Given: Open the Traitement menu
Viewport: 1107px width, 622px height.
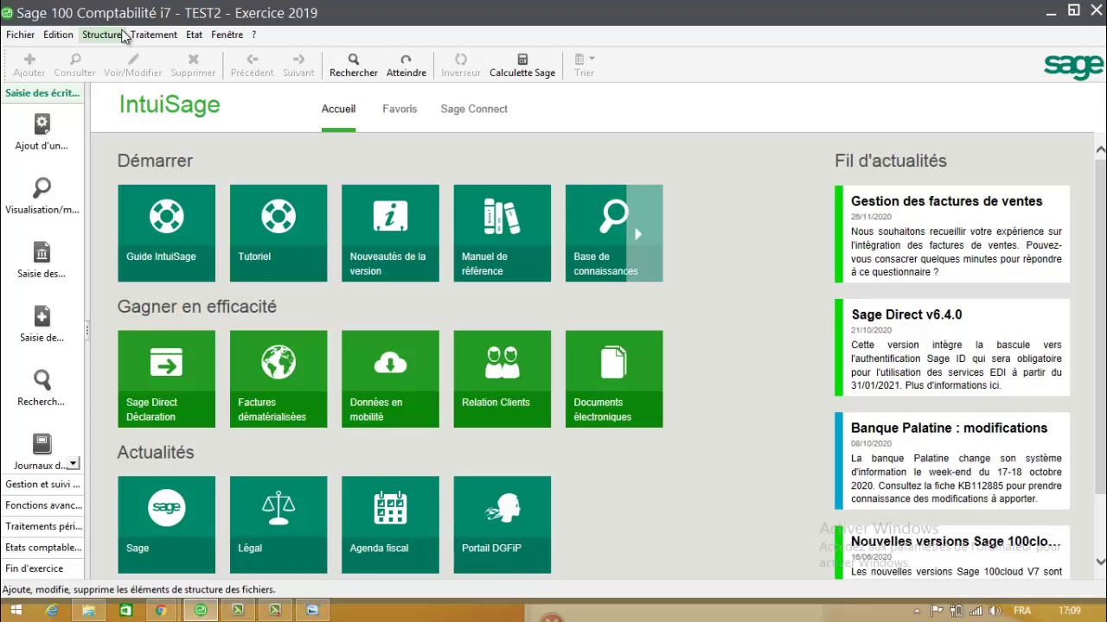Looking at the screenshot, I should click(x=154, y=35).
